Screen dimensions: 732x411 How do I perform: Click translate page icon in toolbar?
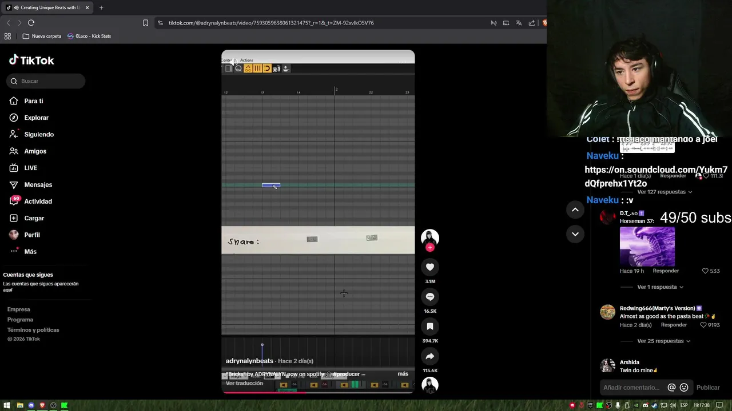519,23
